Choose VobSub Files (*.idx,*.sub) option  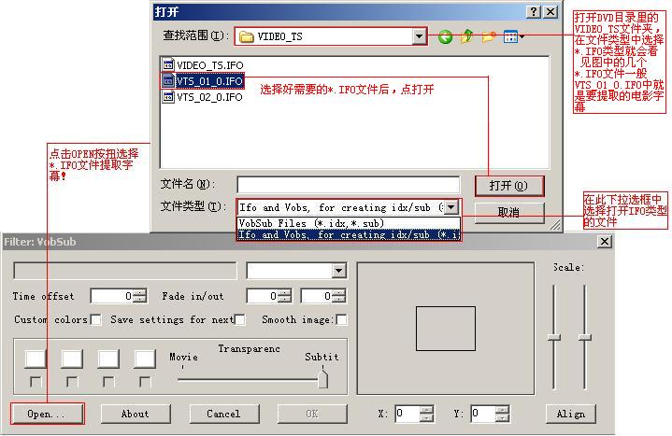[x=310, y=223]
